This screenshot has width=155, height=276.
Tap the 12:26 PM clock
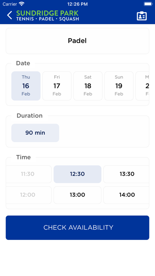pyautogui.click(x=77, y=4)
